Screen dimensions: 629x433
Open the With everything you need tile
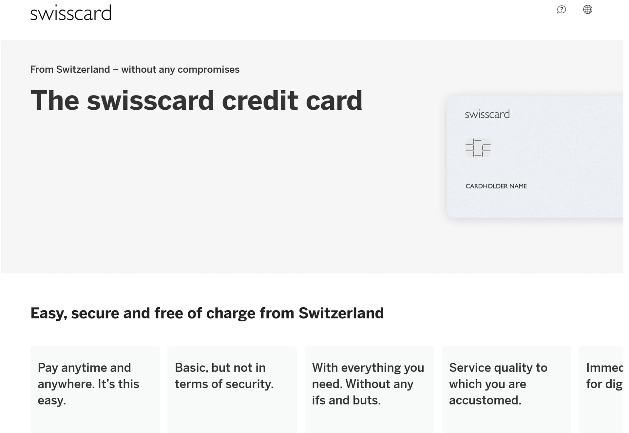click(x=370, y=389)
